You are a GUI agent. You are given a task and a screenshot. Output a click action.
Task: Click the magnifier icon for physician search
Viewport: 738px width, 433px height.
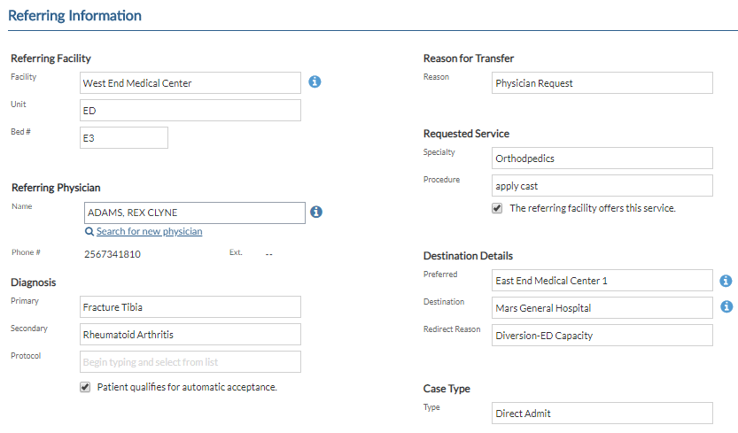point(89,232)
